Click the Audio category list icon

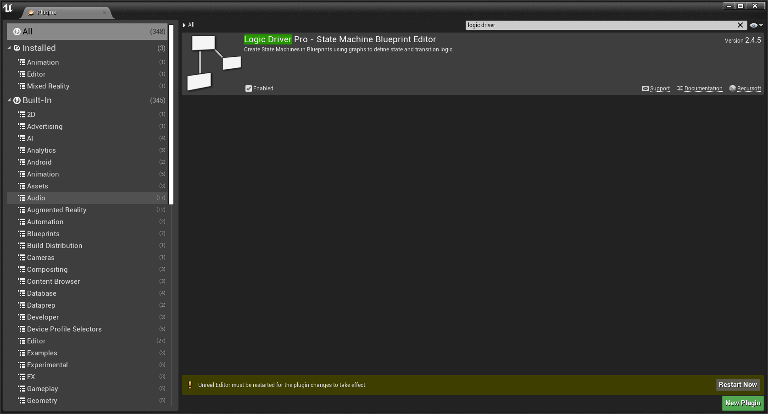click(x=22, y=198)
